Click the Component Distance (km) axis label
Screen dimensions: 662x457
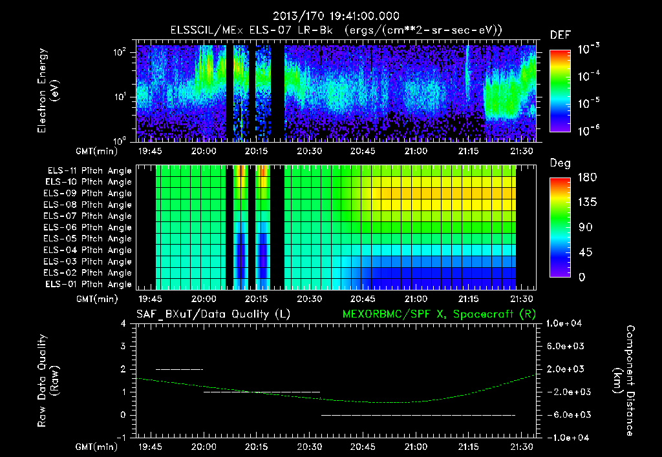(623, 380)
